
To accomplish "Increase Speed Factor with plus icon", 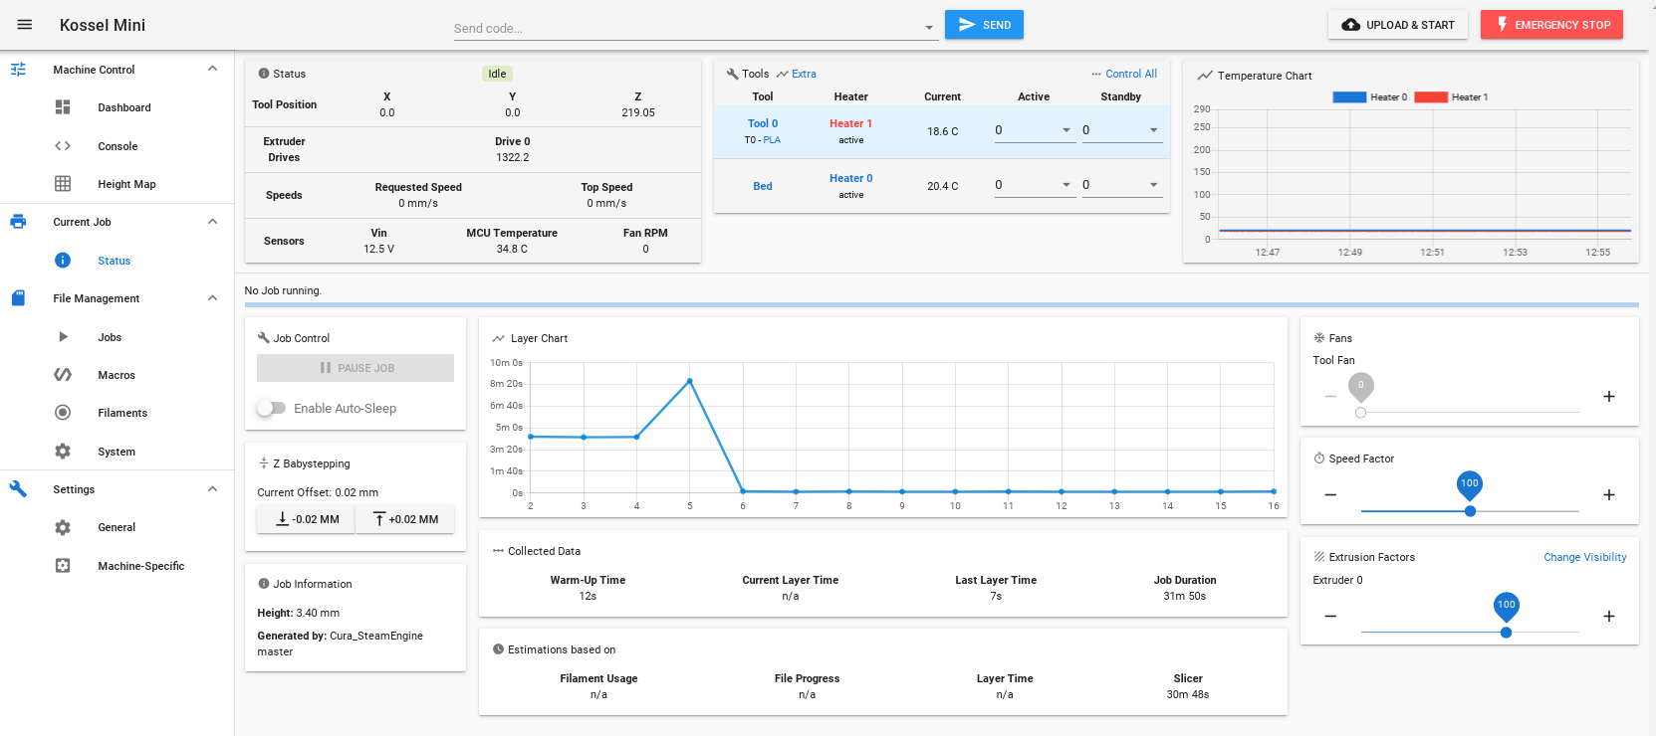I will tap(1609, 494).
